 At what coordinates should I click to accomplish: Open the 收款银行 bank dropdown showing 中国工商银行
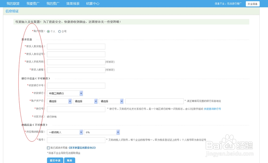coord(65,93)
